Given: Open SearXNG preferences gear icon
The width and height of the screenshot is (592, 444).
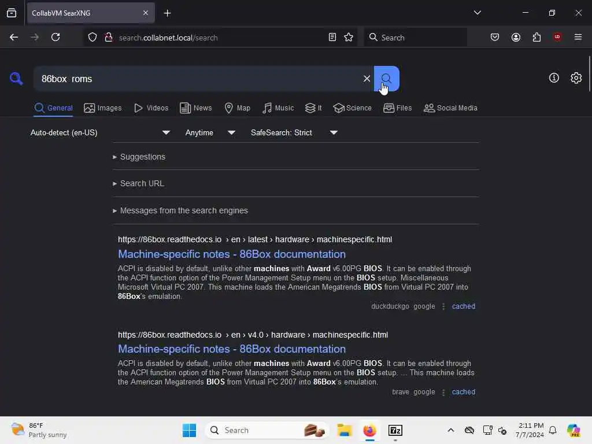Looking at the screenshot, I should pyautogui.click(x=576, y=78).
